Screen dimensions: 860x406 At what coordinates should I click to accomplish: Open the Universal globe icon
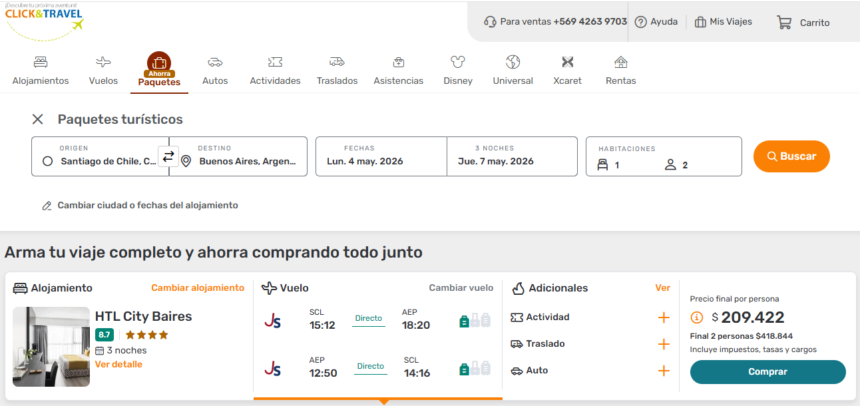pyautogui.click(x=513, y=63)
